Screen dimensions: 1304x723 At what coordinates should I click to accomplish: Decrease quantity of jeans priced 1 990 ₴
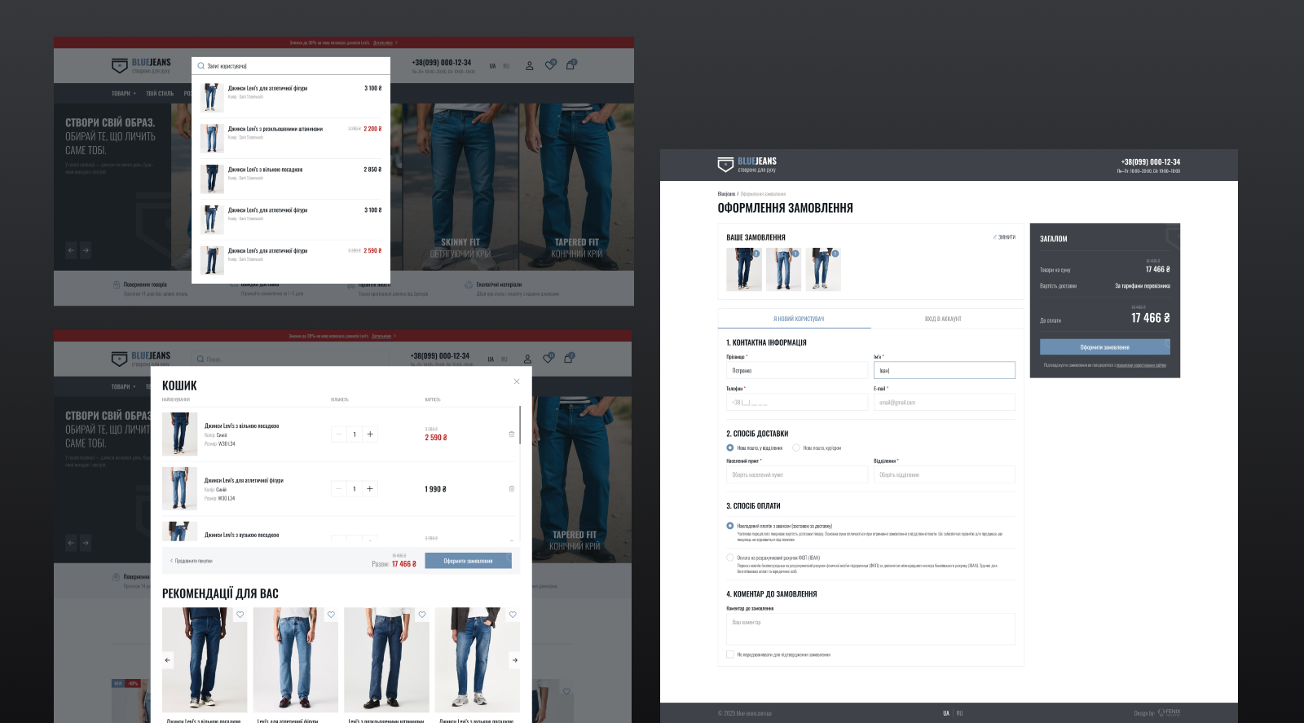point(339,489)
